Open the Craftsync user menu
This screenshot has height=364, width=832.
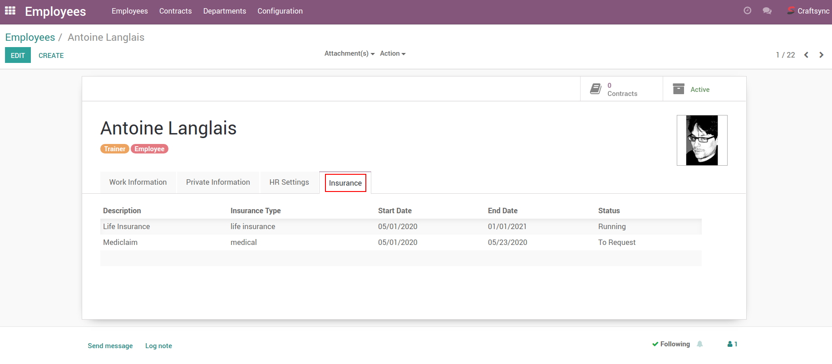[808, 11]
